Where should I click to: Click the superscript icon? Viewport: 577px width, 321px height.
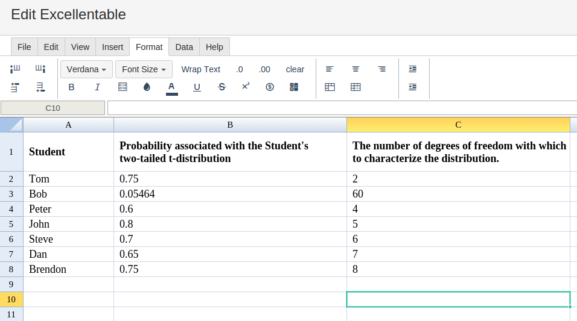246,87
